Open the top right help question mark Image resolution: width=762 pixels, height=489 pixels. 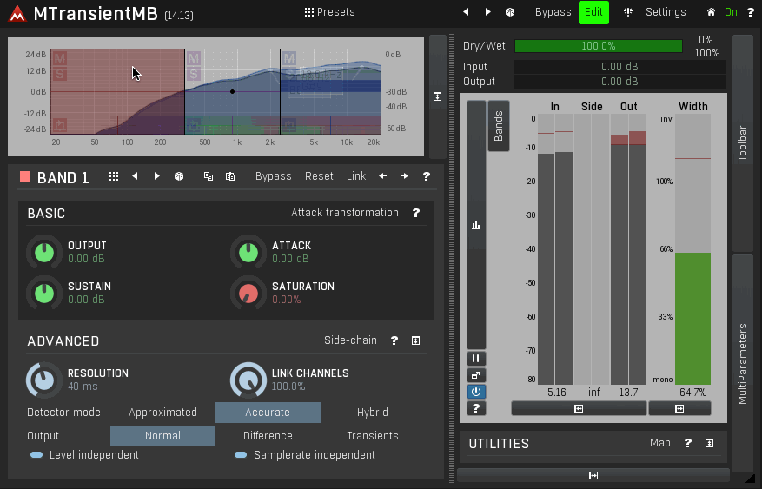[751, 12]
